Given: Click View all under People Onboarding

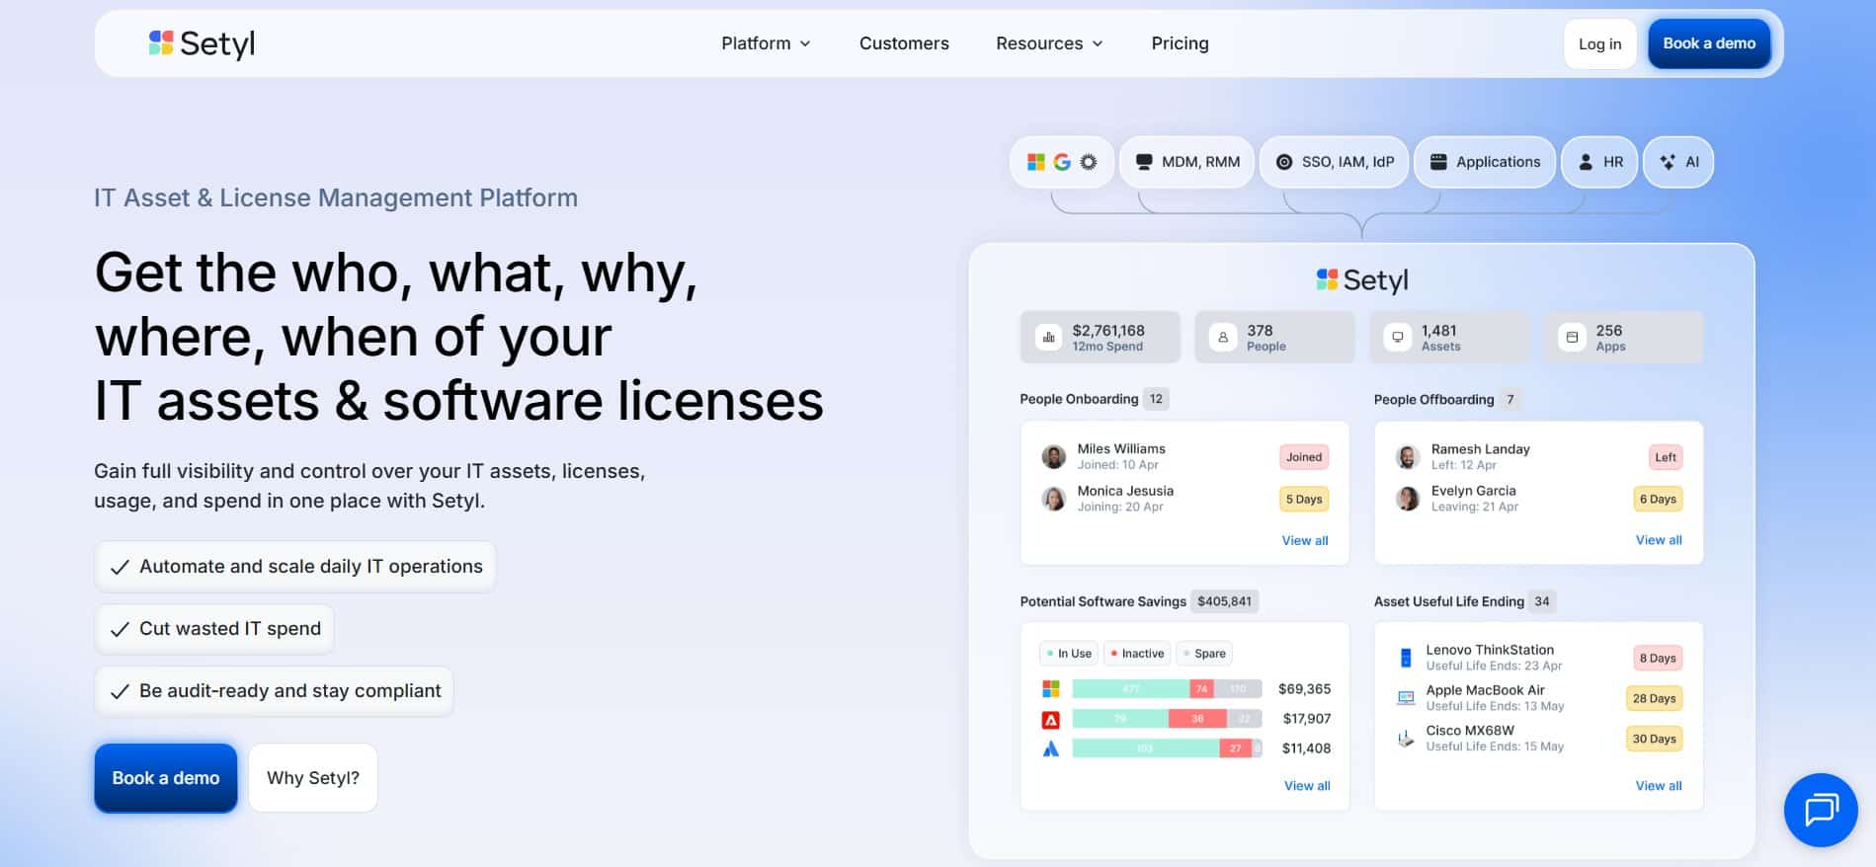Looking at the screenshot, I should pyautogui.click(x=1305, y=540).
